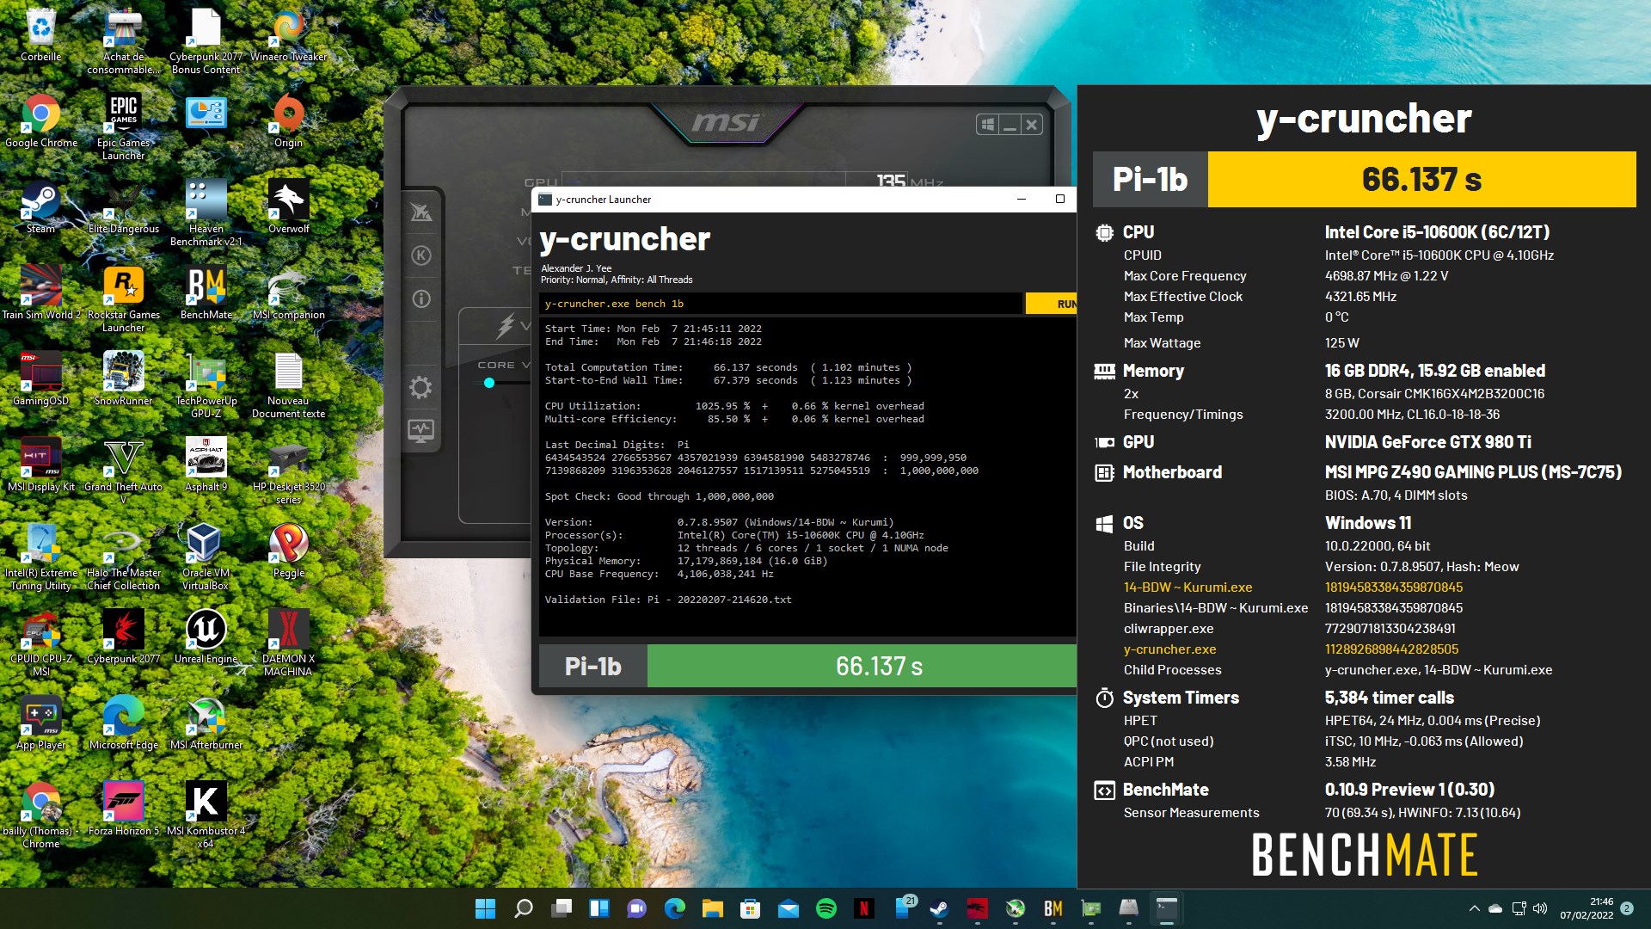
Task: Adjust the core voltage slider in Afterburner
Action: [x=488, y=383]
